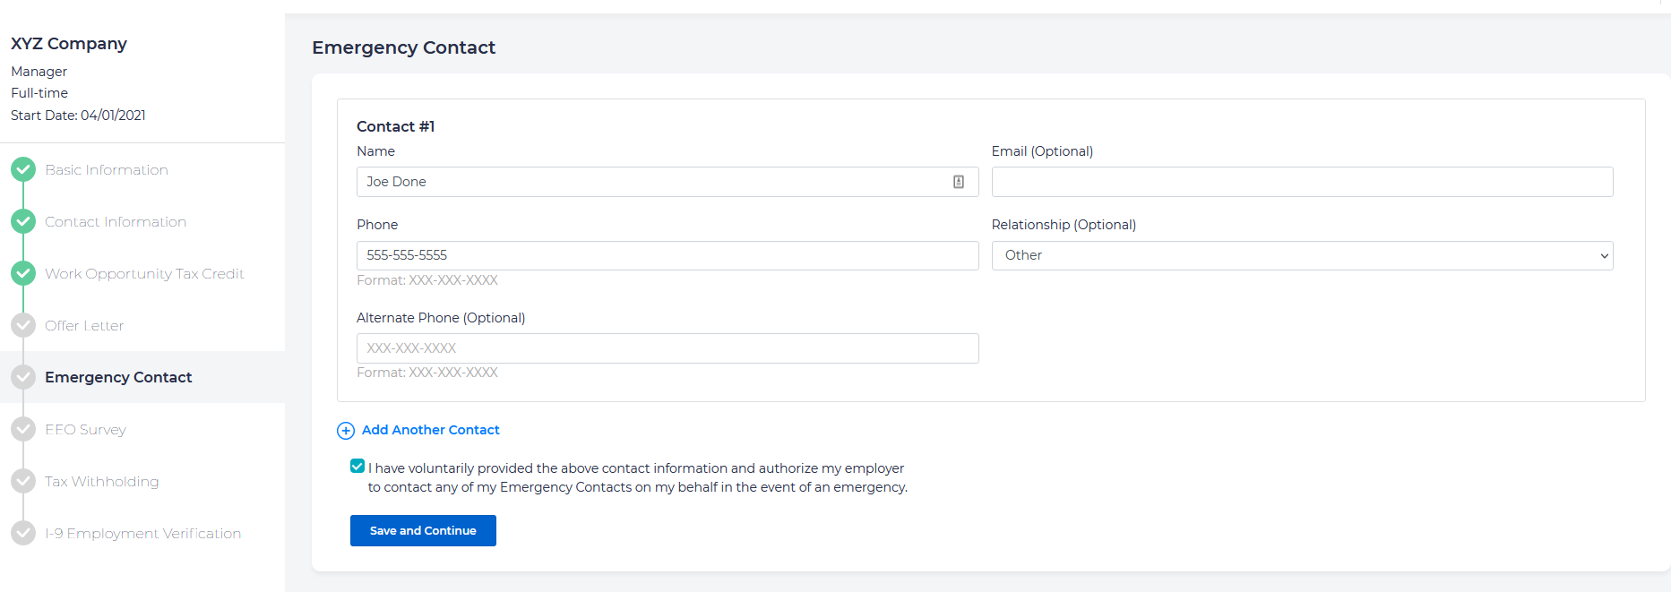Click Work Opportunity Tax Credit checkmark icon
This screenshot has width=1671, height=592.
tap(23, 273)
